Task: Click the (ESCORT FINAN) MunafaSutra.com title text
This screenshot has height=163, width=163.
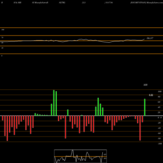Action: (x=147, y=3)
